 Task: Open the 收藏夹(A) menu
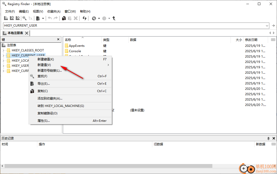(54, 12)
